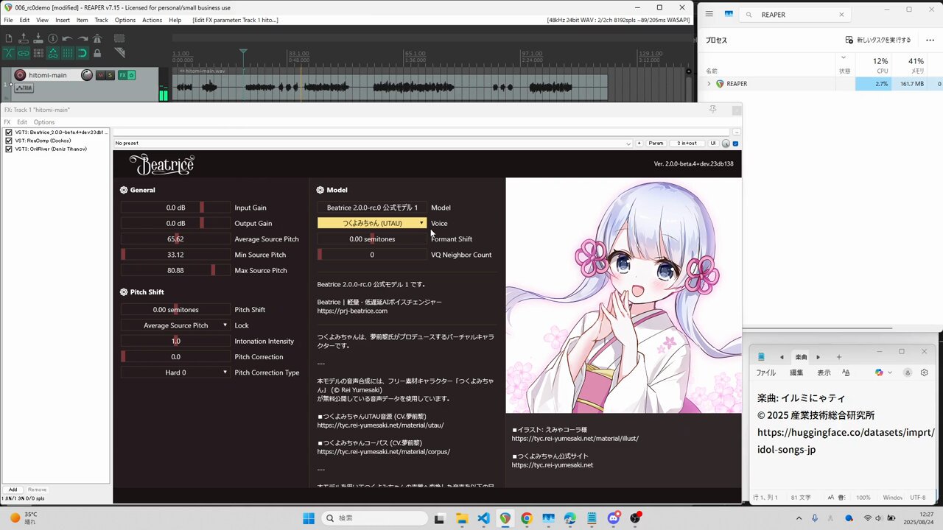Click the TRIM envelope button on track
Viewport: 943px width, 530px height.
(x=24, y=88)
